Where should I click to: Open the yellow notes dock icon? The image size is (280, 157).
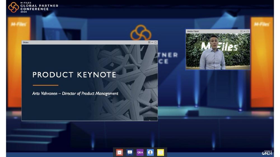(160, 152)
